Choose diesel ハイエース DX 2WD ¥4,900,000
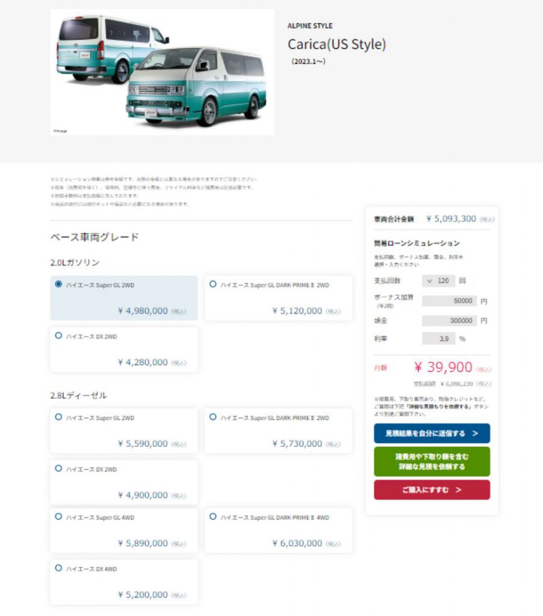This screenshot has height=616, width=543. (124, 482)
